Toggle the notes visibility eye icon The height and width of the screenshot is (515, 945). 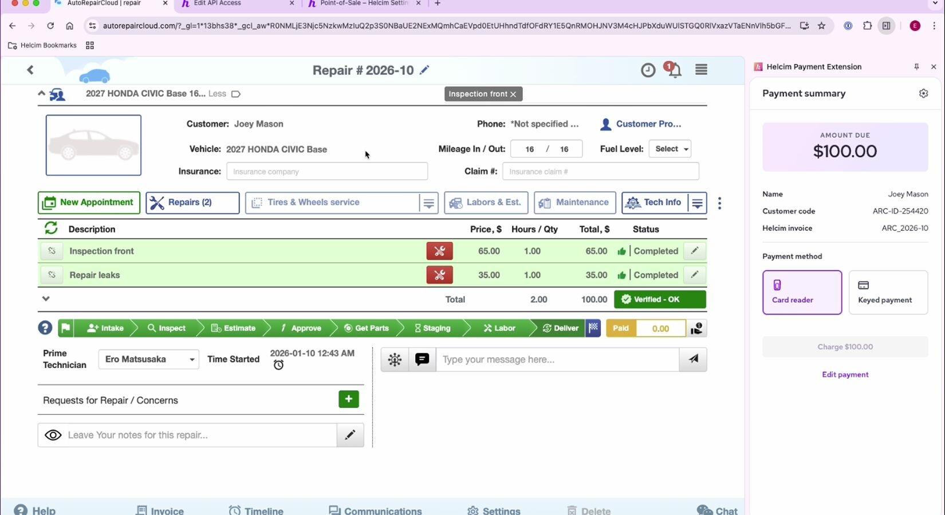53,435
